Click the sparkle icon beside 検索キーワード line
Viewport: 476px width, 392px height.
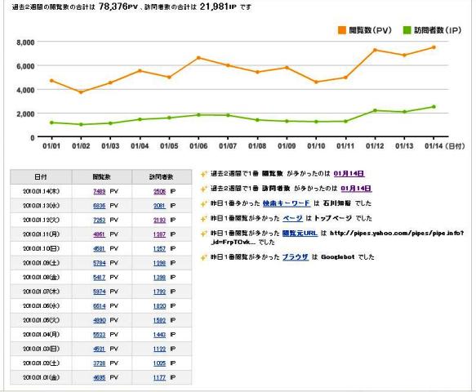pyautogui.click(x=203, y=203)
